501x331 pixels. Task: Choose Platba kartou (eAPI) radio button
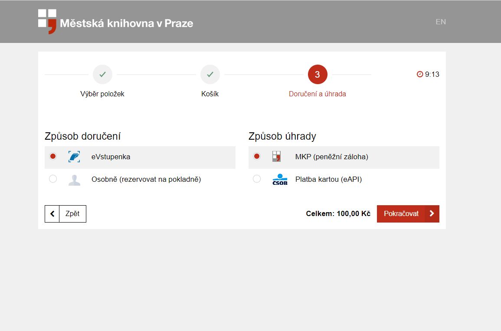coord(257,179)
